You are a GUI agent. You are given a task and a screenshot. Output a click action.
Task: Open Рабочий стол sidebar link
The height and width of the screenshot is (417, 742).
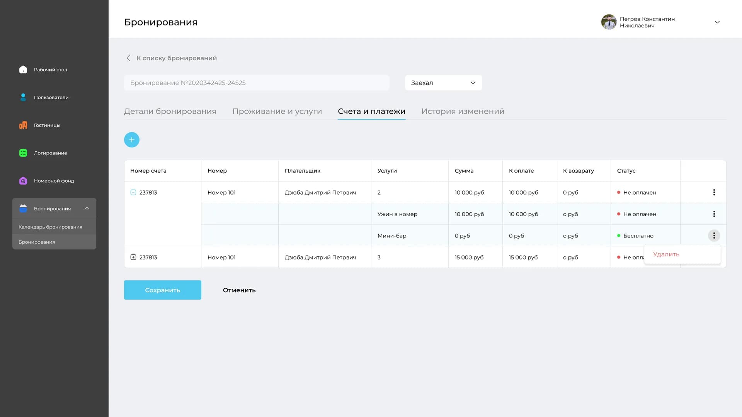pos(51,69)
